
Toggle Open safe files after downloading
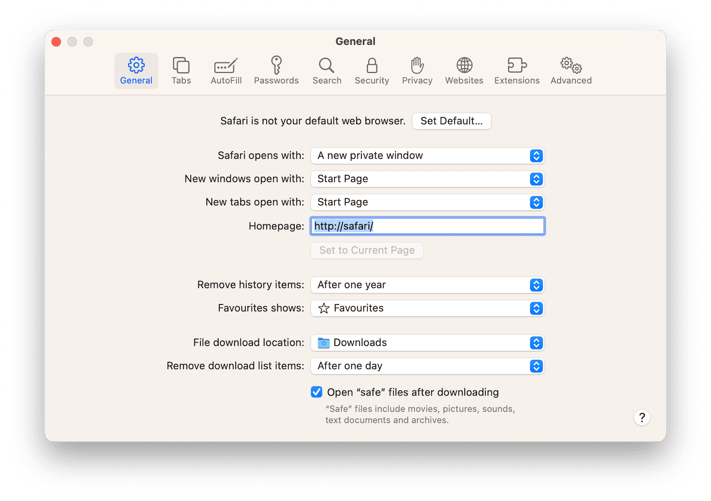tap(316, 392)
